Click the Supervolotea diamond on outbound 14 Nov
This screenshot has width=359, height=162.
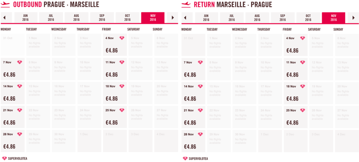tap(20, 86)
